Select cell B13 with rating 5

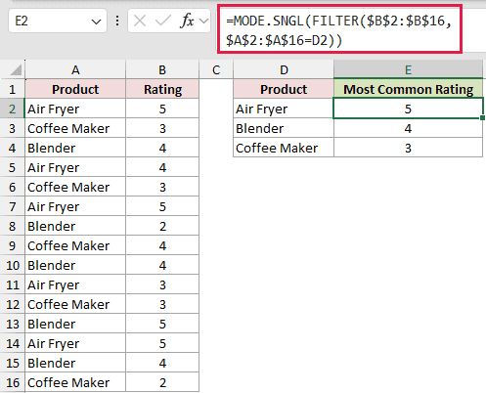click(162, 324)
